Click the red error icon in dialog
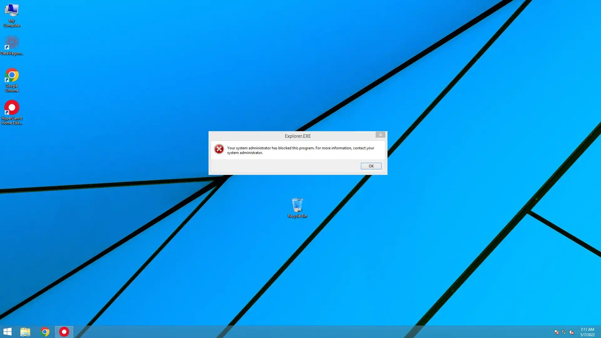 (x=219, y=149)
